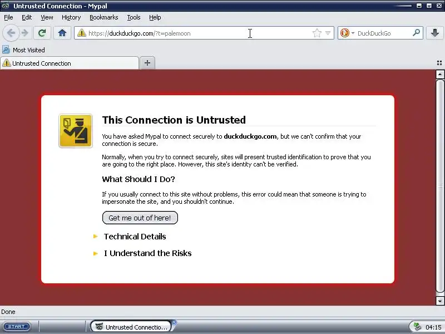This screenshot has height=334, width=445.
Task: Click the scrollbar down arrow
Action: click(440, 301)
